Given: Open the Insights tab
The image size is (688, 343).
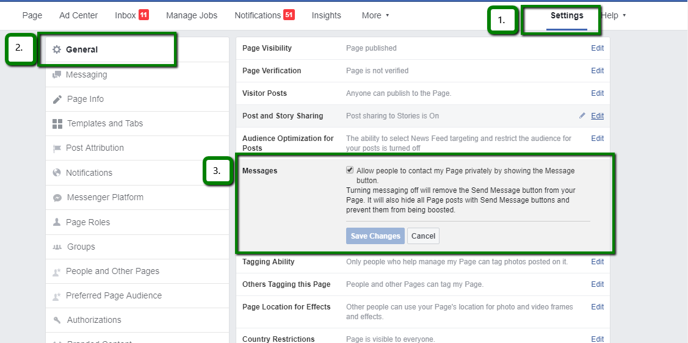Looking at the screenshot, I should click(327, 15).
